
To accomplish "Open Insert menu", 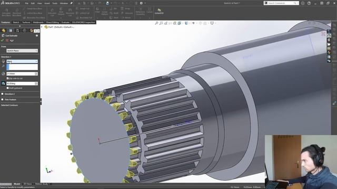I will tap(47, 3).
